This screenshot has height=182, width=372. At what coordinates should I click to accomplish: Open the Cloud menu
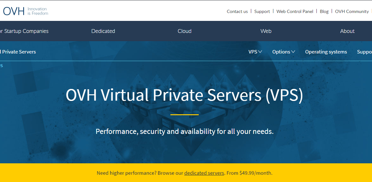pyautogui.click(x=185, y=31)
